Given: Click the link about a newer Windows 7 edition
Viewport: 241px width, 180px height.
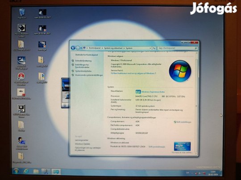Looking at the screenshot, I should point(133,73).
